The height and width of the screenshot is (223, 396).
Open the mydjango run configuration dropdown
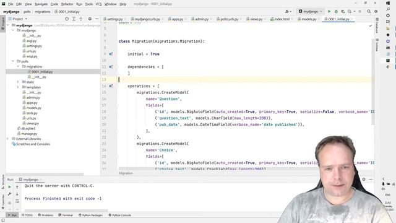[311, 11]
